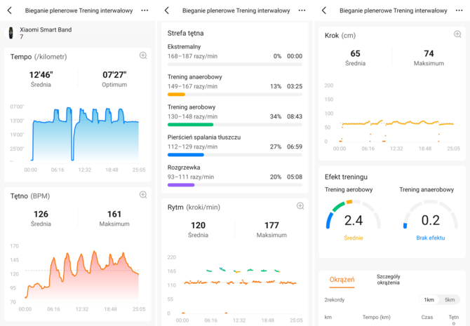The height and width of the screenshot is (326, 470).
Task: Open more options menu in right panel
Action: click(459, 11)
